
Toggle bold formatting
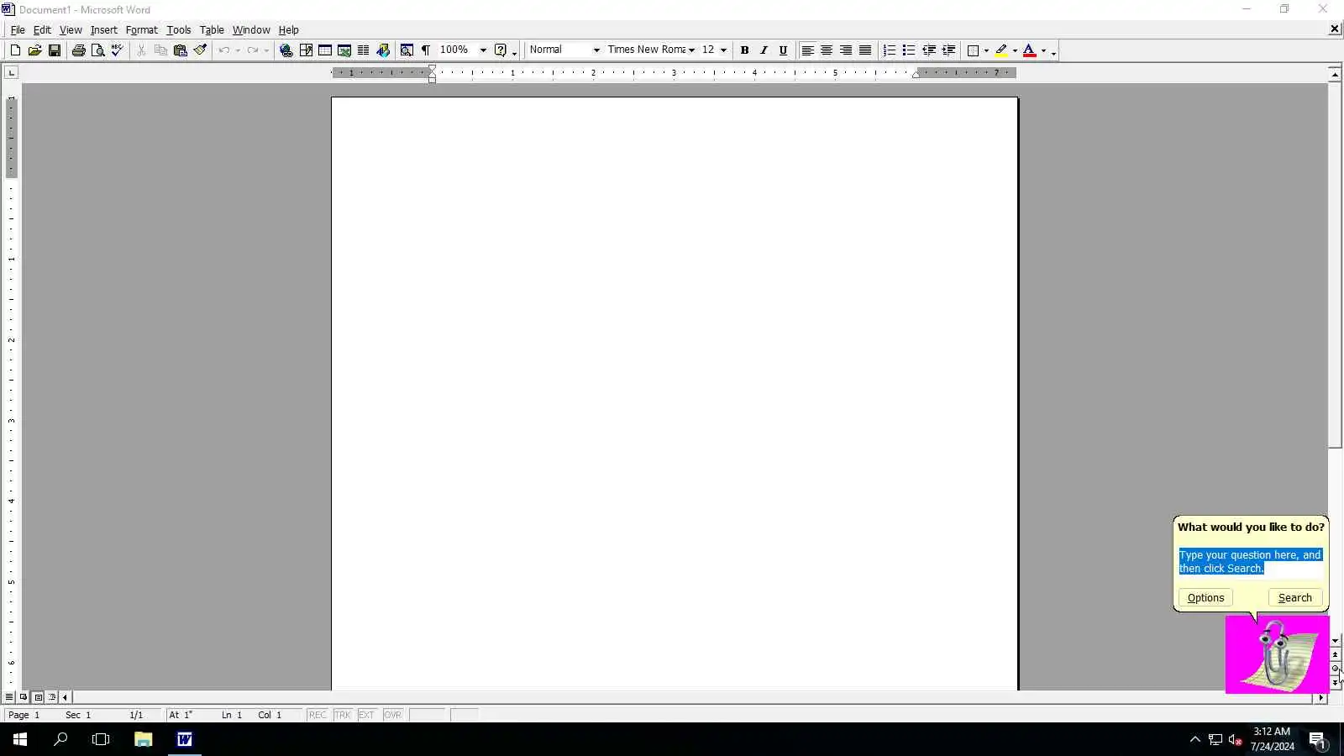coord(744,50)
